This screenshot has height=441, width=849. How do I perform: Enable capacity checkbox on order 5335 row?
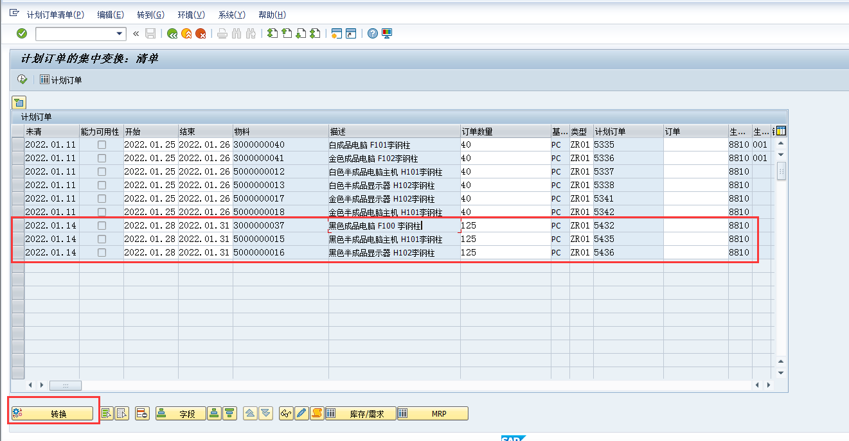coord(100,144)
